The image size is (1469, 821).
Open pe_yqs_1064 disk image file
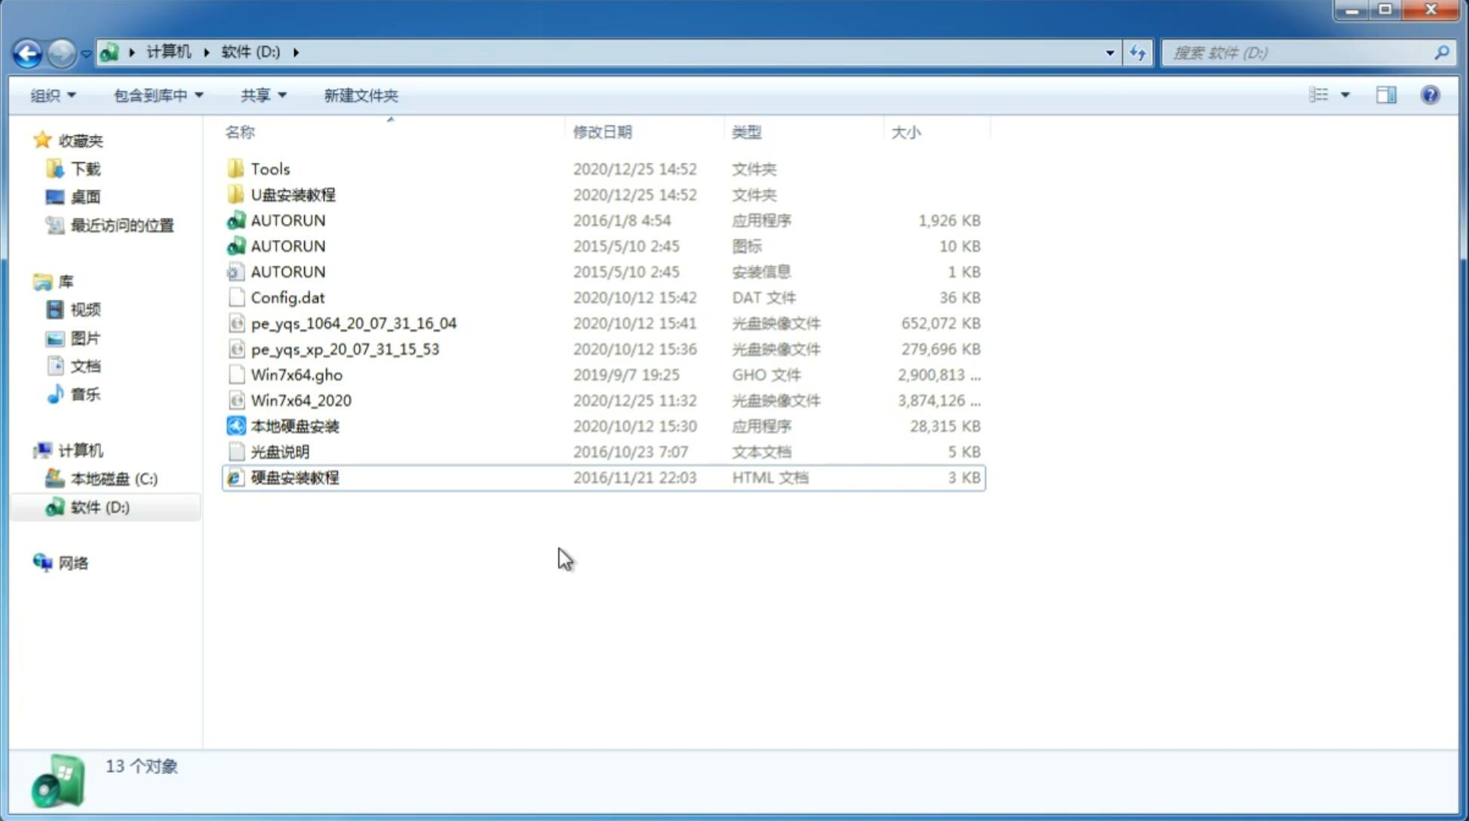[x=352, y=323]
